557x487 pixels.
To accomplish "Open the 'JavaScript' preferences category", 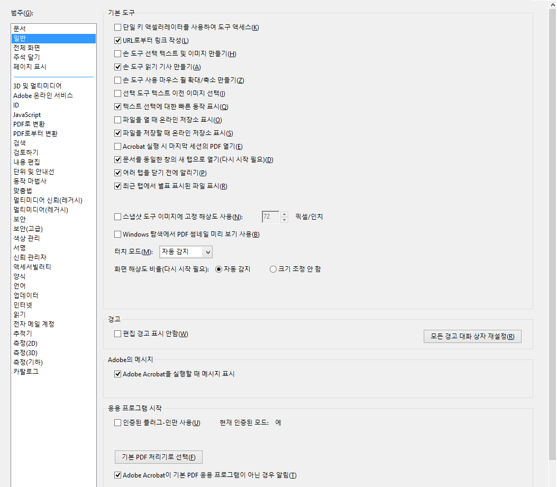I will [x=26, y=114].
